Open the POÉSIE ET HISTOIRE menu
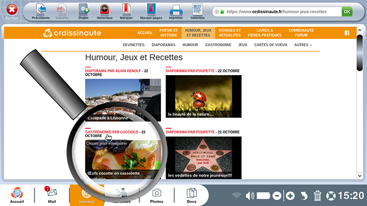The width and height of the screenshot is (367, 206). (168, 33)
